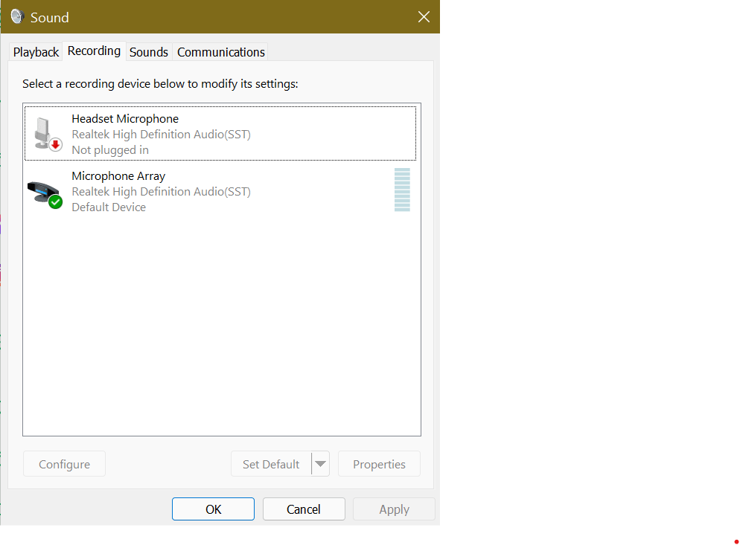
Task: Open the Sounds tab
Action: click(x=149, y=52)
